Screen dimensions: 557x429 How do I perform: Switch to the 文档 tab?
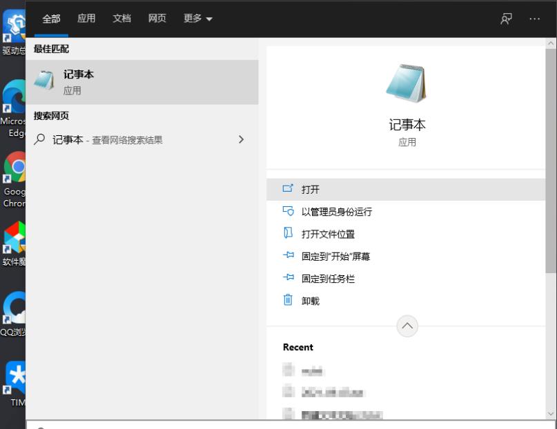(121, 19)
